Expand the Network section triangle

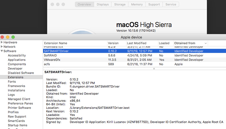coord(2,47)
